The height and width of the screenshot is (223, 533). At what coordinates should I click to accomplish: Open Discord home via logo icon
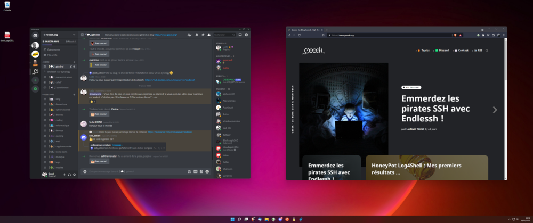35,35
